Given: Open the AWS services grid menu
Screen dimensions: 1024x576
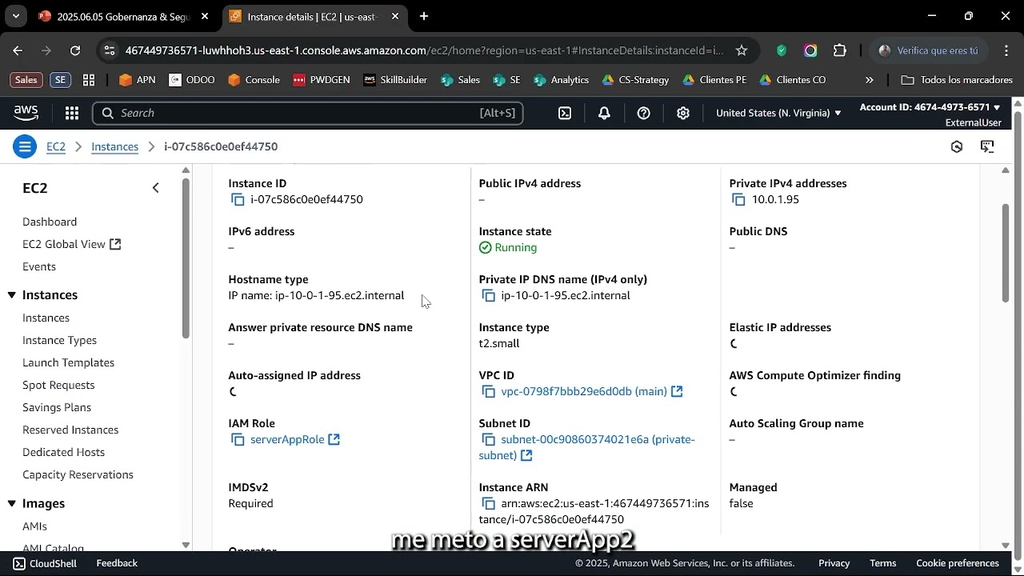Looking at the screenshot, I should click(x=72, y=113).
